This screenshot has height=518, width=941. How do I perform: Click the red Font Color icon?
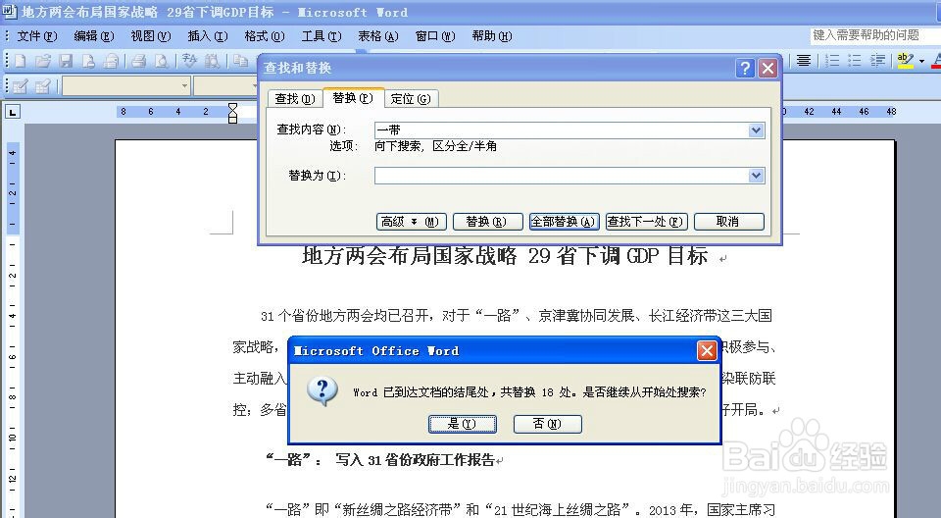[x=936, y=61]
